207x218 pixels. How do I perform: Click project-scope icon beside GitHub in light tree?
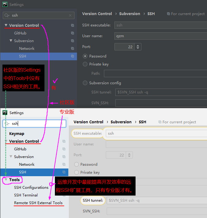pos(64,149)
